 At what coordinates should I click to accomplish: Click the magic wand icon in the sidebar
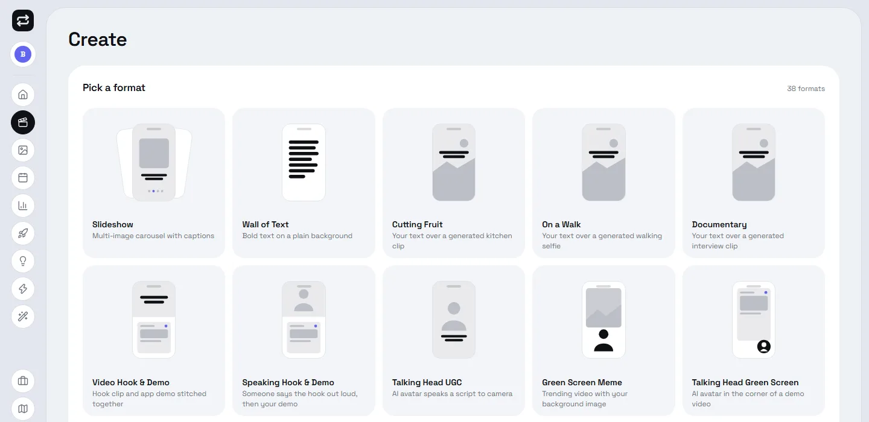click(x=23, y=316)
